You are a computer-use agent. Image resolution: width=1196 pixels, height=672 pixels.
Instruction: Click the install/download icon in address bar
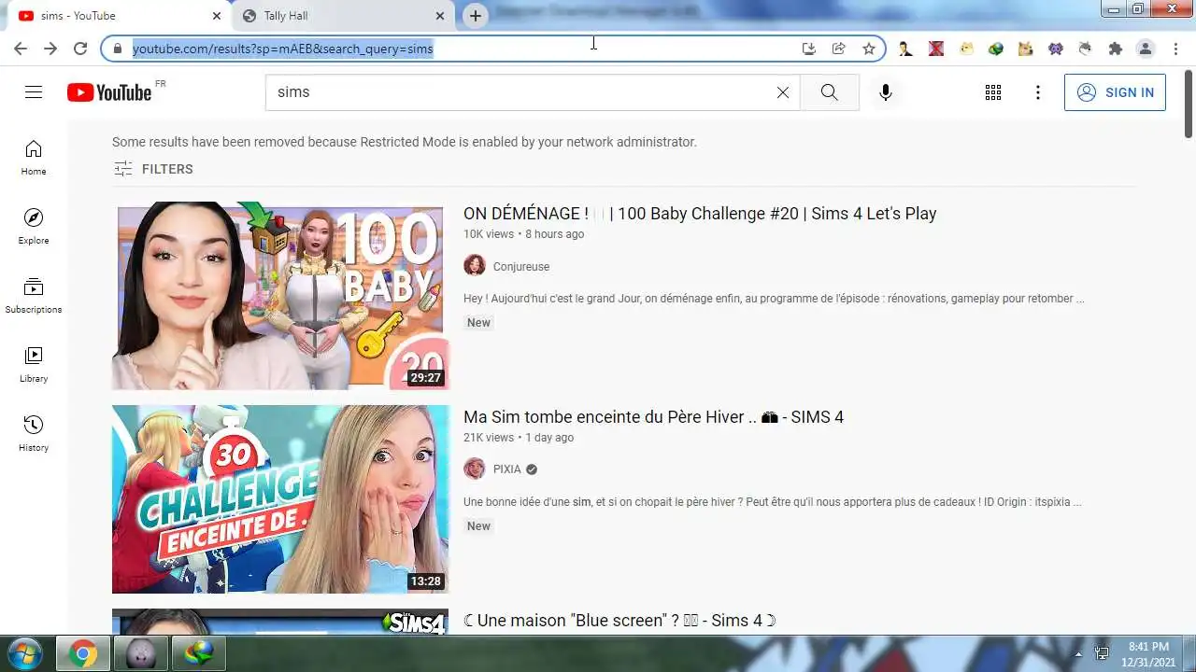click(809, 49)
